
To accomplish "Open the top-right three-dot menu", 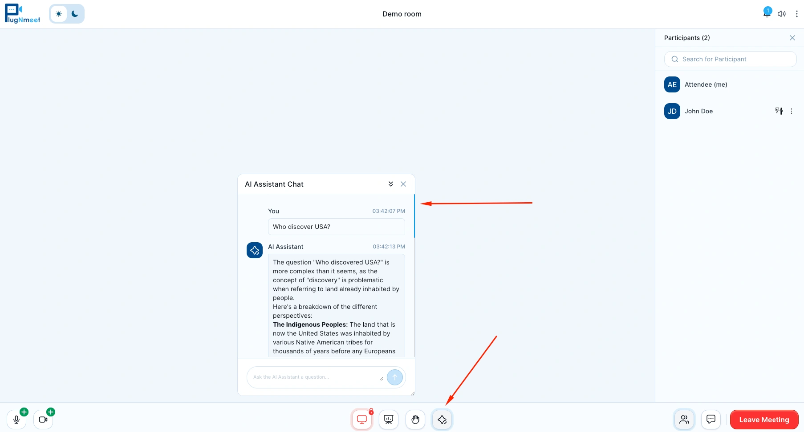I will (x=797, y=13).
